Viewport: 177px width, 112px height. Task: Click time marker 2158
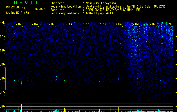[136, 24]
